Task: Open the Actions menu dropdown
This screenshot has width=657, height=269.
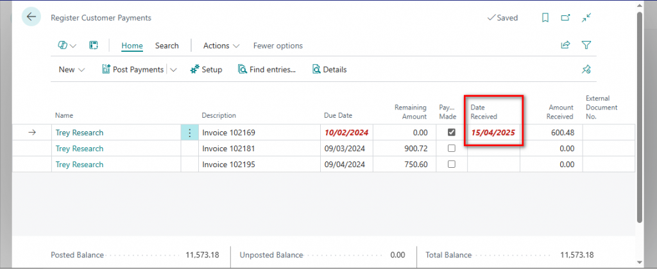Action: (221, 45)
